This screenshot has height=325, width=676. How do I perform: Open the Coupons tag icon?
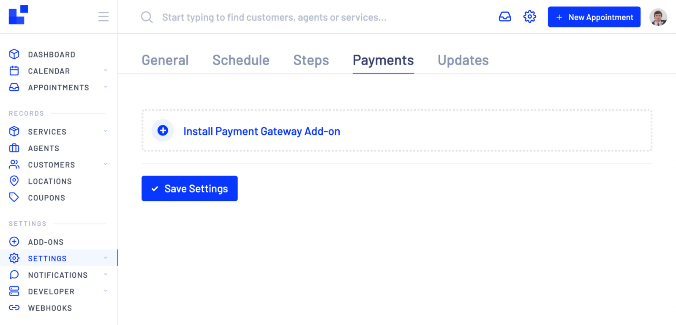[x=14, y=197]
